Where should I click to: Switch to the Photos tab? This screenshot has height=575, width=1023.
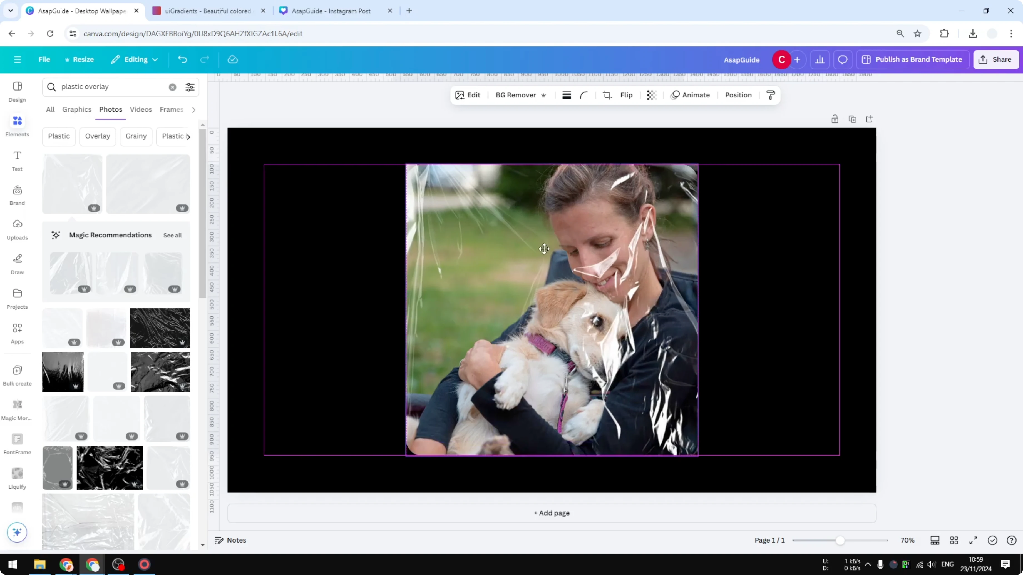[x=110, y=109]
